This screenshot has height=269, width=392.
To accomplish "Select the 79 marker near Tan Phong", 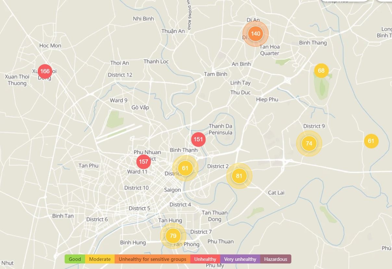I will [173, 236].
